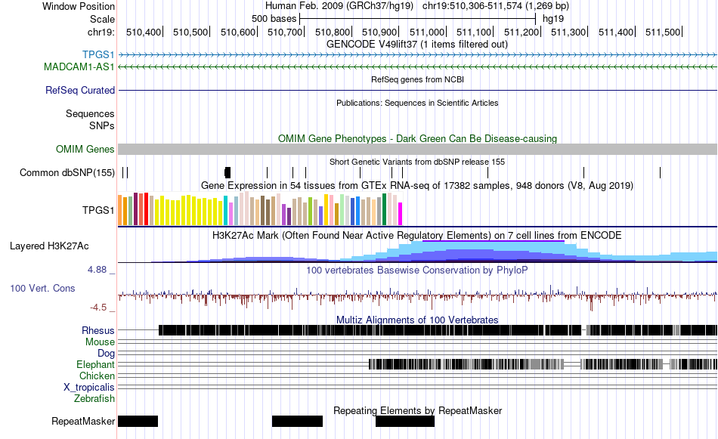Click the PhyloP conservation wiggle graph
Image resolution: width=718 pixels, height=439 pixels.
418,297
